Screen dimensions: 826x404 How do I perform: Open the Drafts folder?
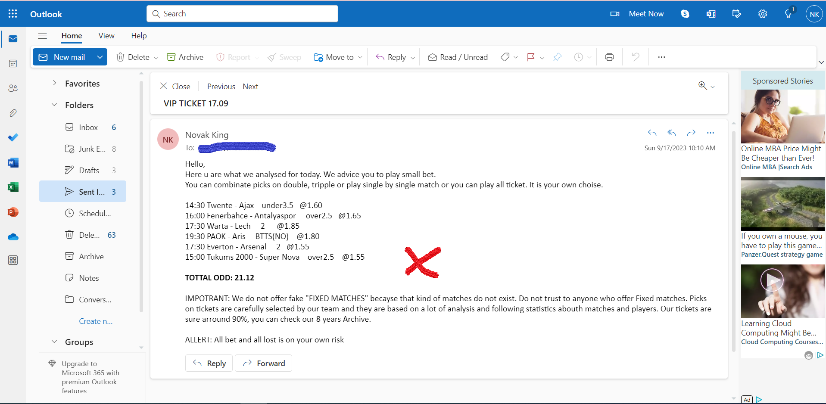[x=83, y=170]
